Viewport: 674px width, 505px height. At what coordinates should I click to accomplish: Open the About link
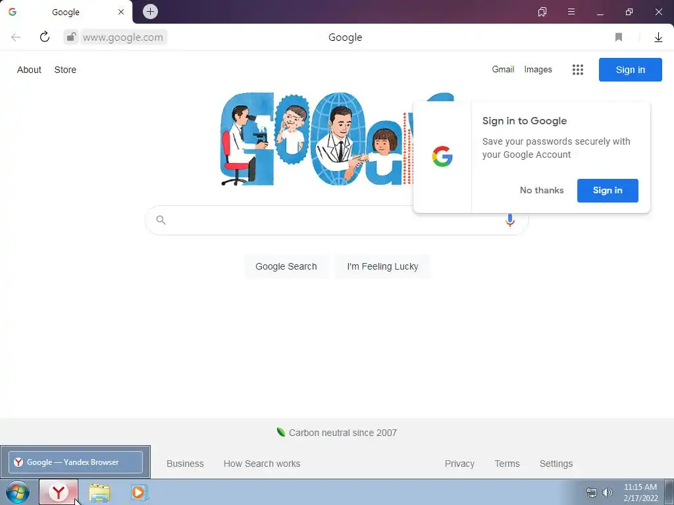pyautogui.click(x=29, y=70)
